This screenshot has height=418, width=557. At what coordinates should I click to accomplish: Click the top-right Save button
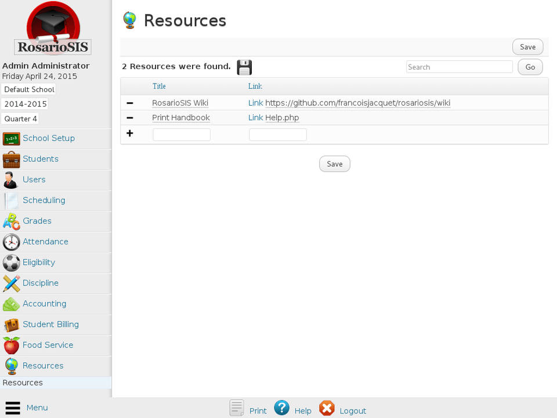tap(527, 47)
